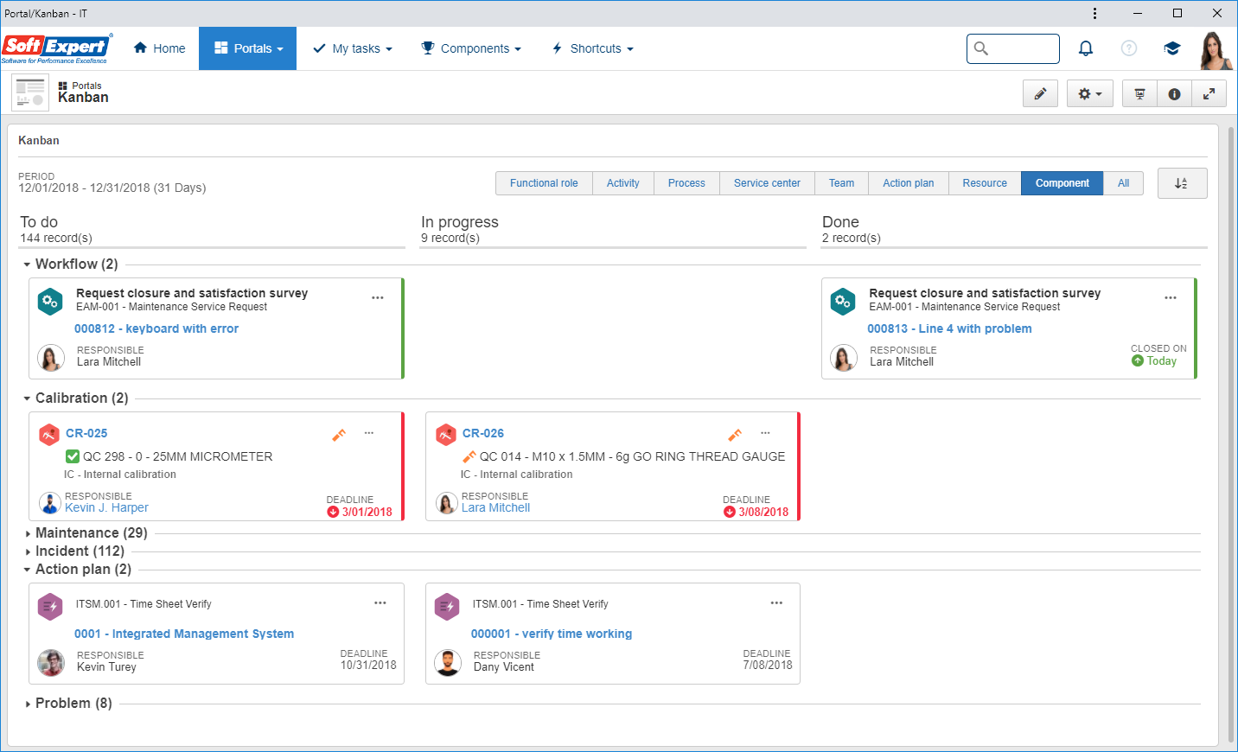The width and height of the screenshot is (1238, 752).
Task: Click the vertical scrollbar of the Kanban panel
Action: click(x=1231, y=435)
